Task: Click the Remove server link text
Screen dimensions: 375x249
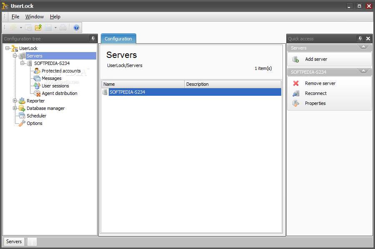Action: click(320, 83)
